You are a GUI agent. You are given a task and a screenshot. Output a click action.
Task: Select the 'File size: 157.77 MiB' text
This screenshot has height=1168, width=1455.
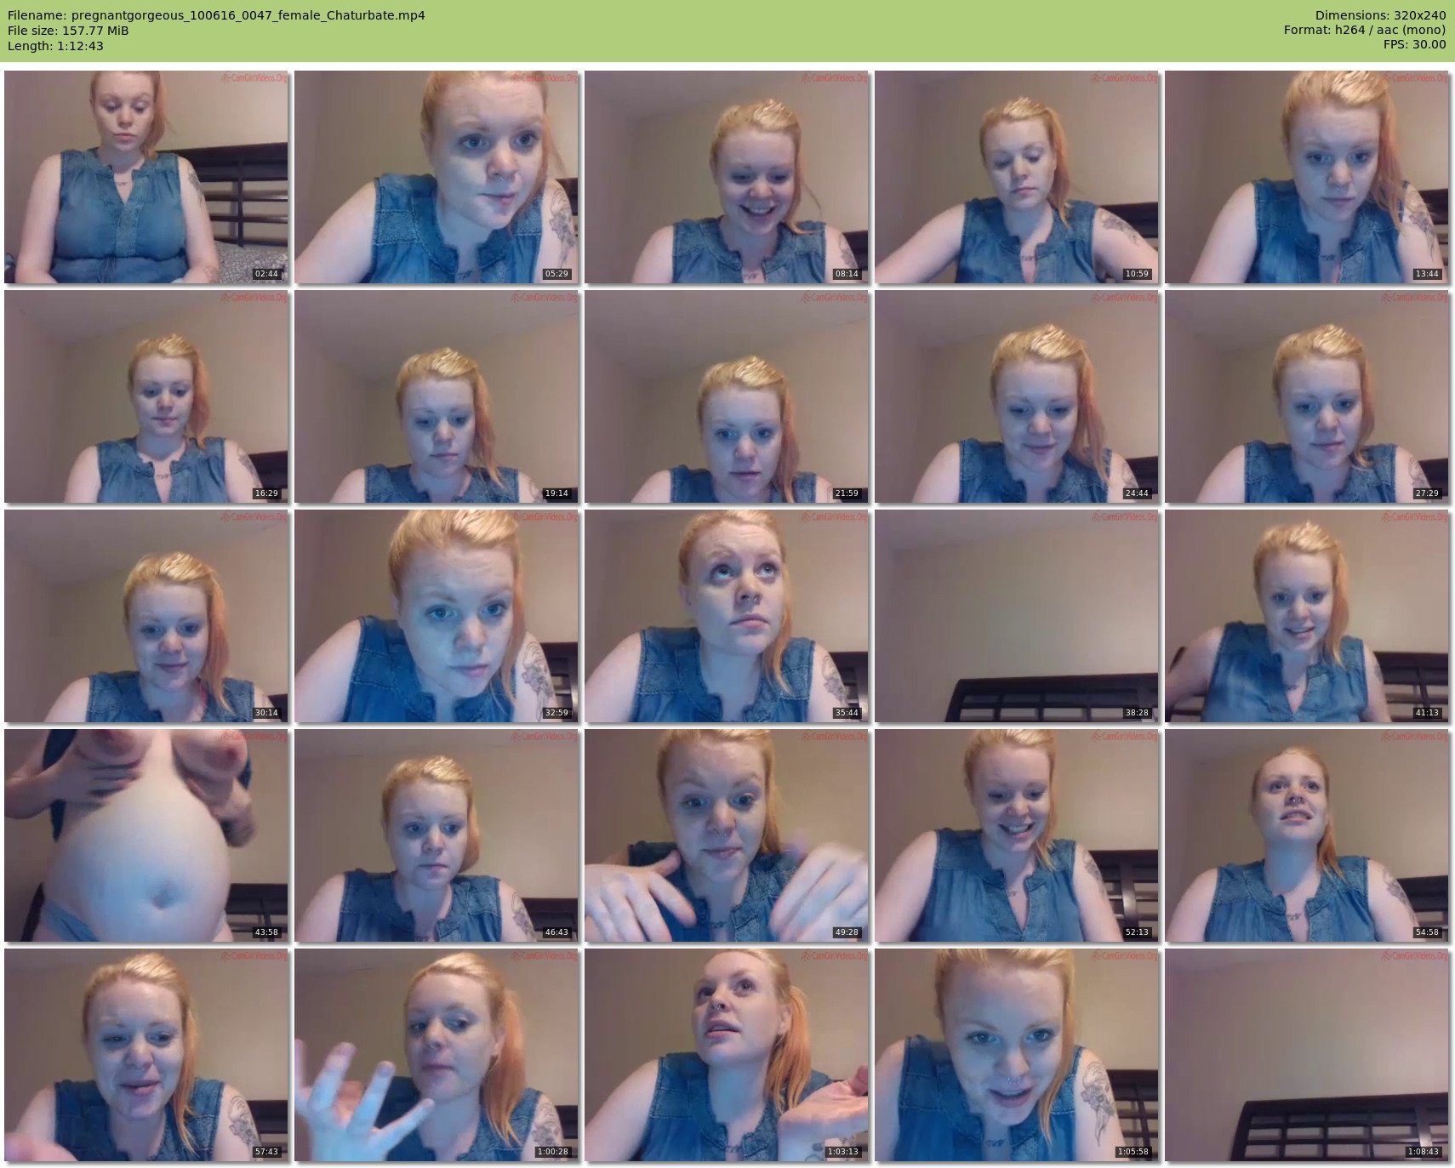[68, 31]
